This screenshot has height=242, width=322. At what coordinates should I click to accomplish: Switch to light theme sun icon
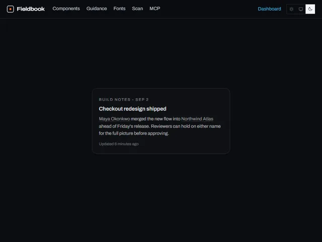click(x=291, y=9)
